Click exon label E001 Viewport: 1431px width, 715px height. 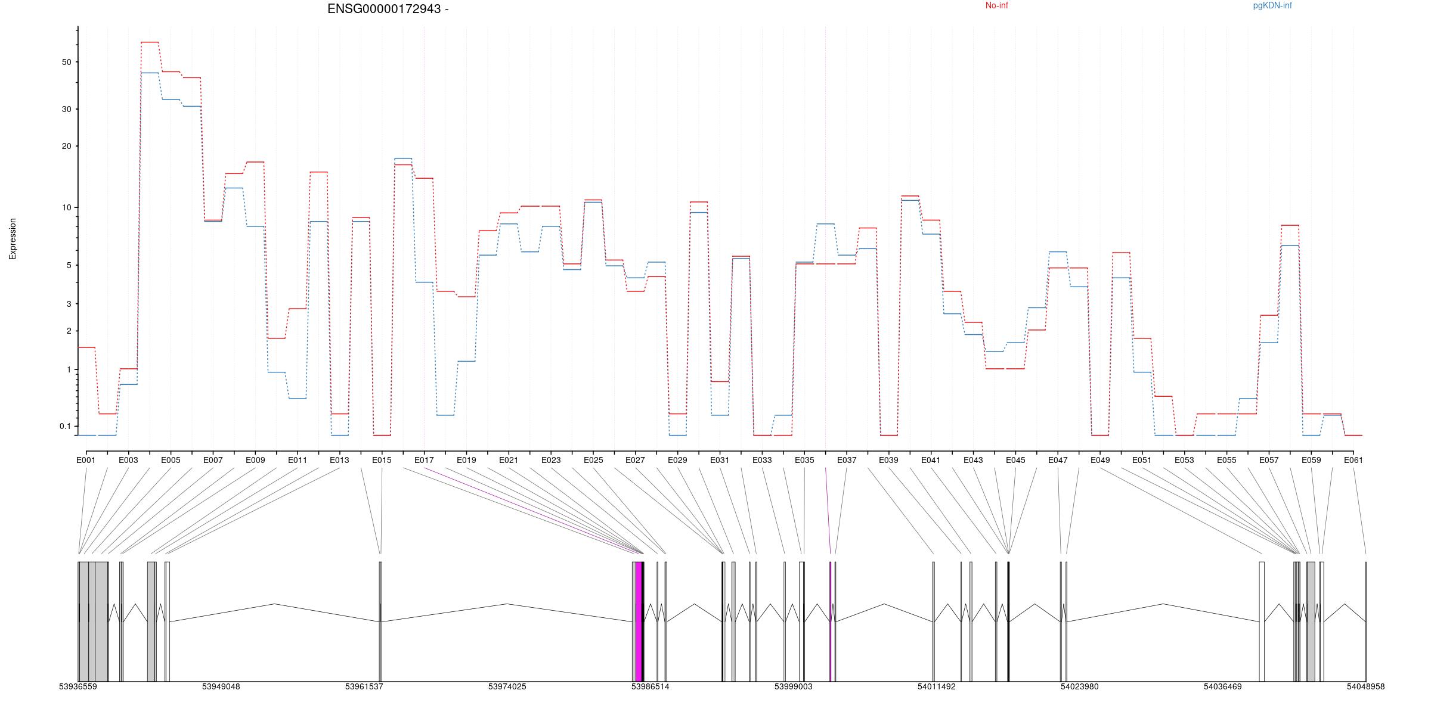click(86, 460)
